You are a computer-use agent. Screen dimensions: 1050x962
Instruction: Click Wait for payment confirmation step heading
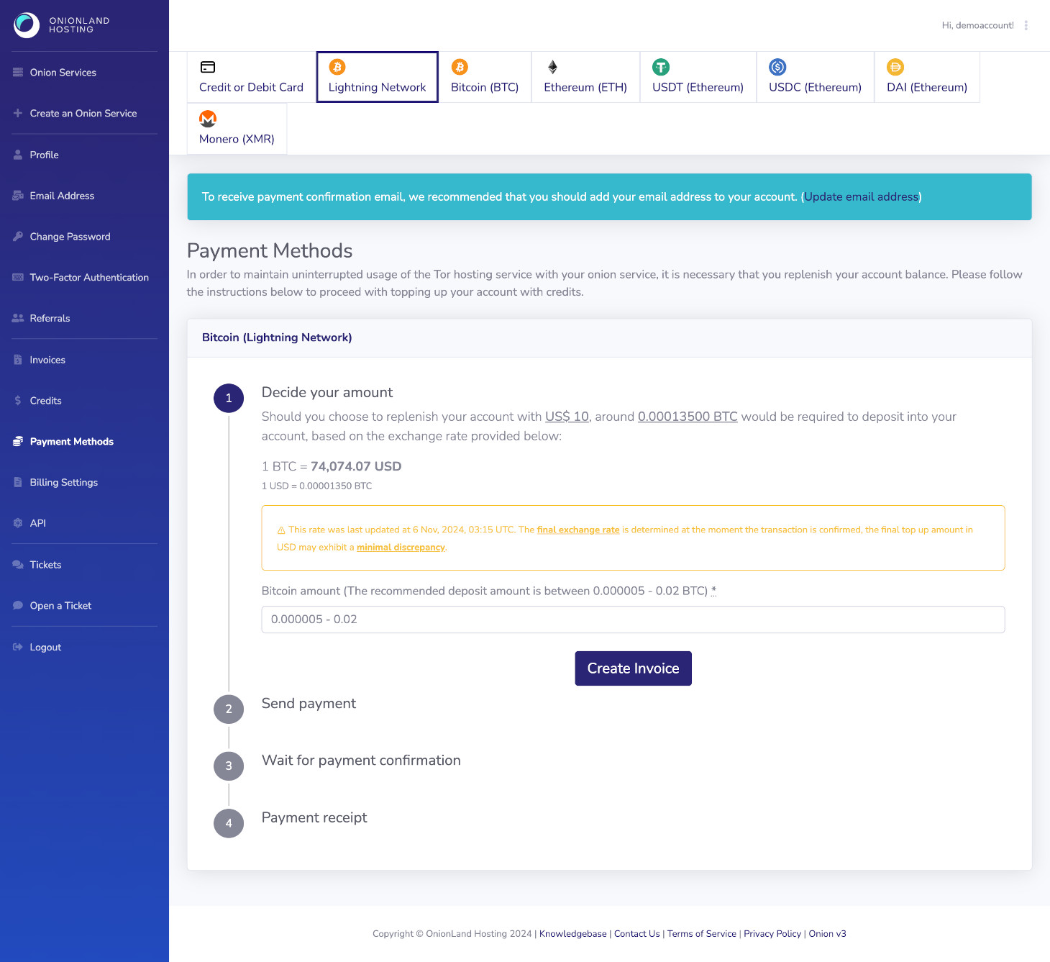point(361,761)
